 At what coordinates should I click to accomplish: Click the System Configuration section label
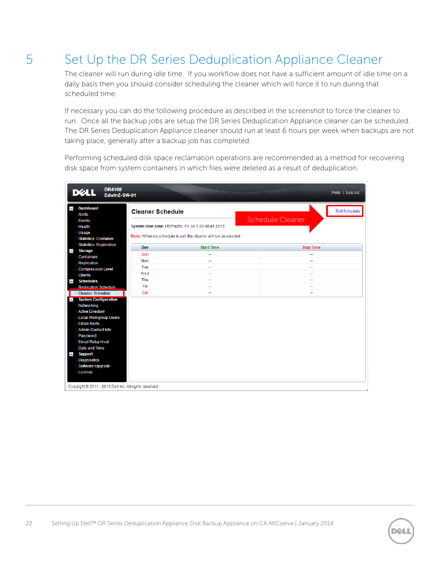coord(98,300)
